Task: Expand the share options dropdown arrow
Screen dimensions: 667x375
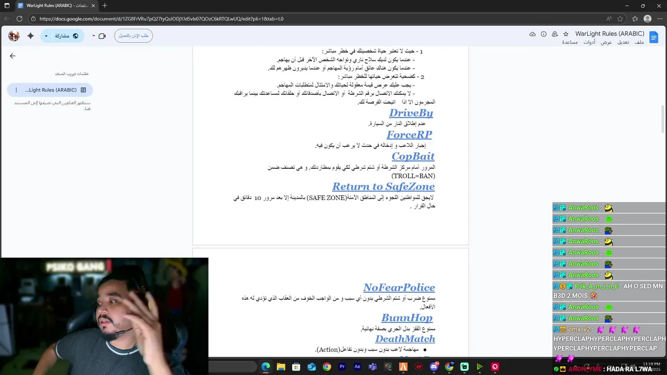Action: coord(46,36)
